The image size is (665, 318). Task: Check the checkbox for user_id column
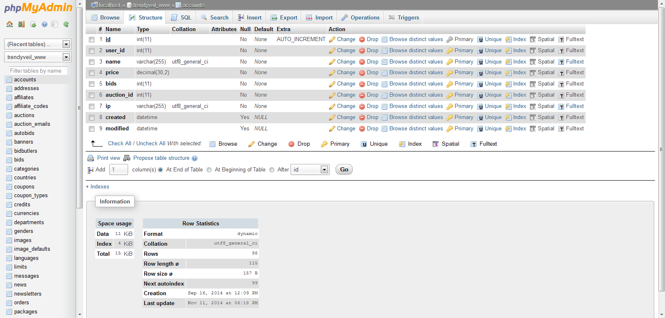click(91, 51)
